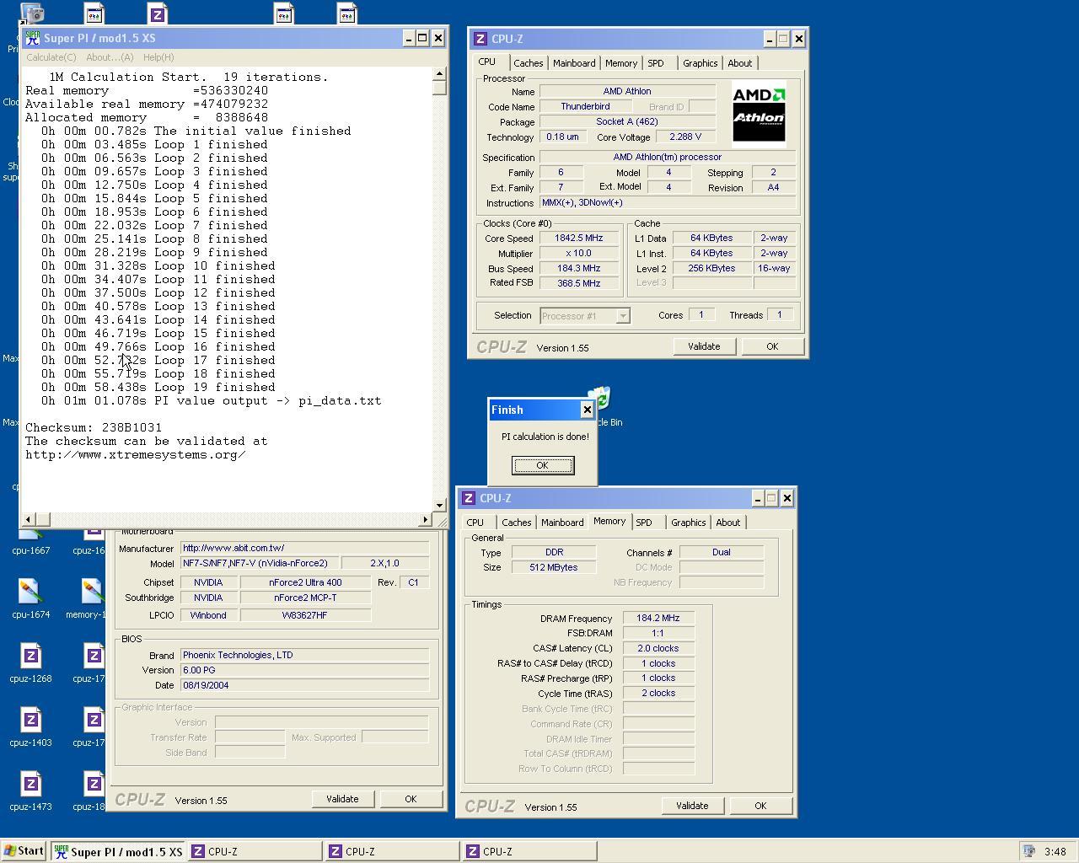The image size is (1079, 863).
Task: Switch to Caches tab in CPU-Z Memory window
Action: click(517, 523)
